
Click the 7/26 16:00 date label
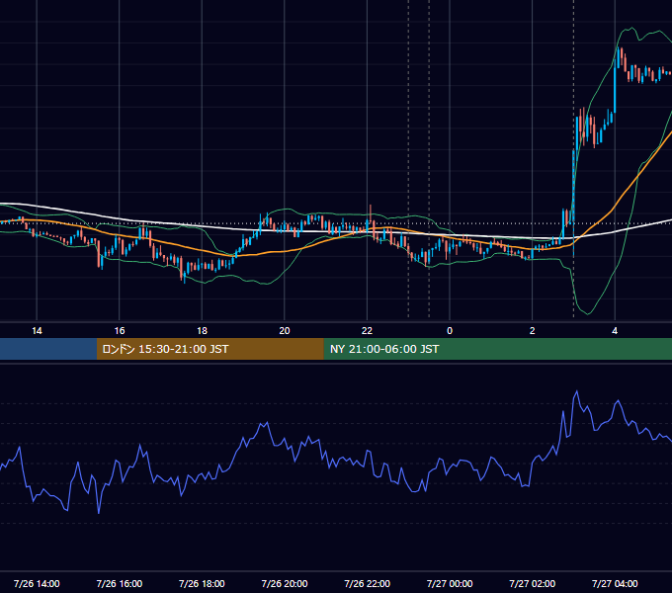tap(120, 583)
